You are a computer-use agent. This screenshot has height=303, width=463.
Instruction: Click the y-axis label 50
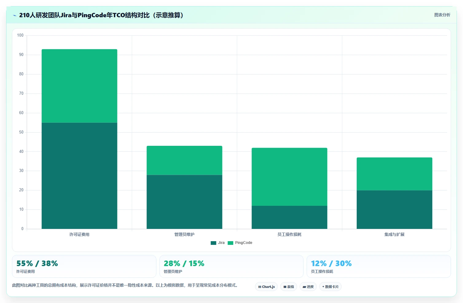21,132
